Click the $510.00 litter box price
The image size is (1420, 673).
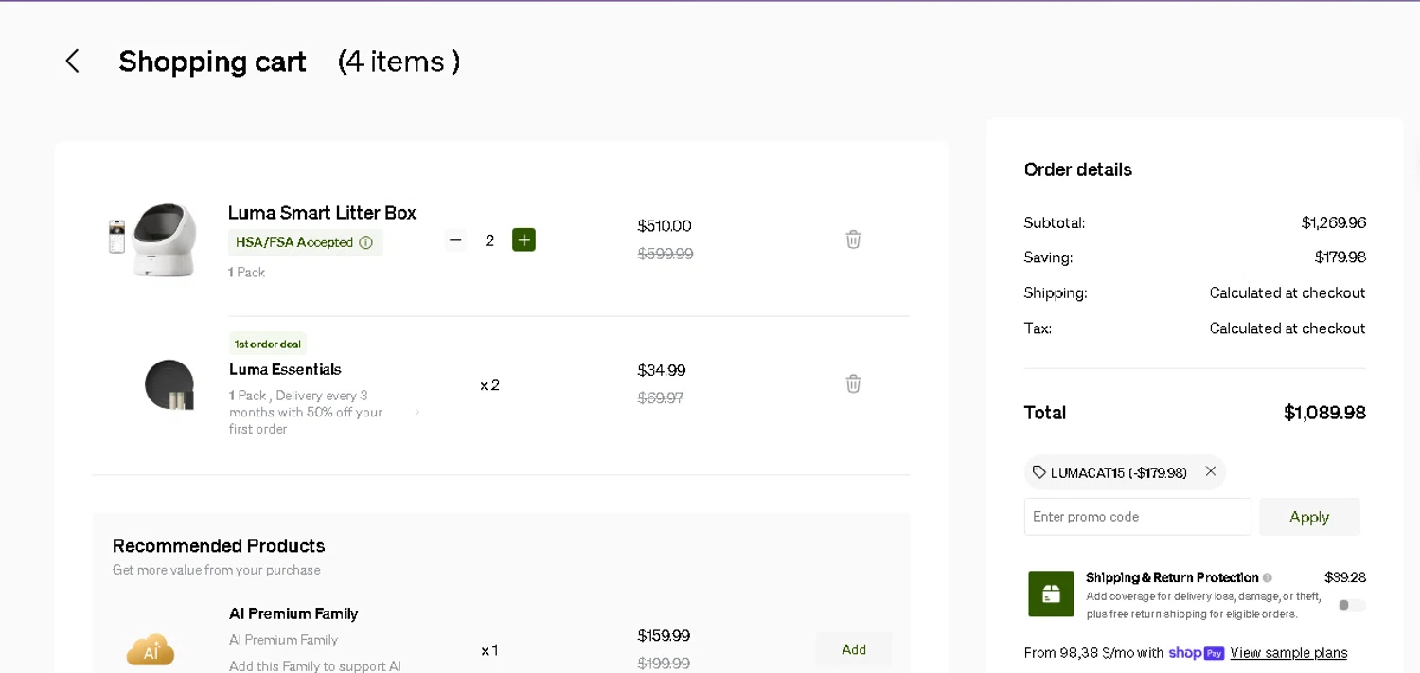coord(665,226)
